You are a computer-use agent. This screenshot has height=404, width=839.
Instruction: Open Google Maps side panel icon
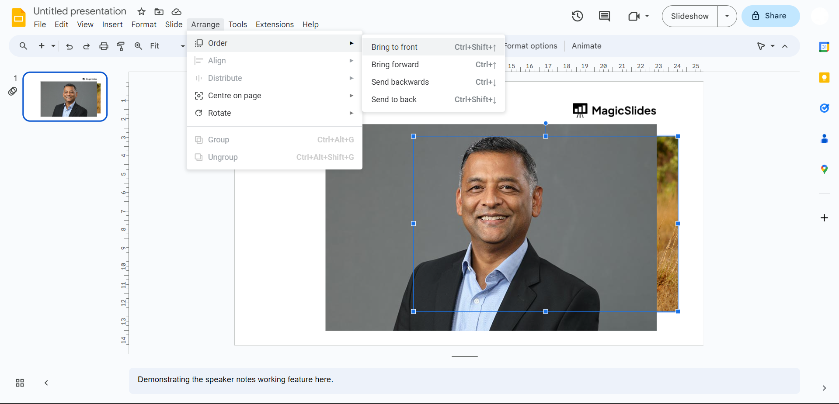[824, 169]
